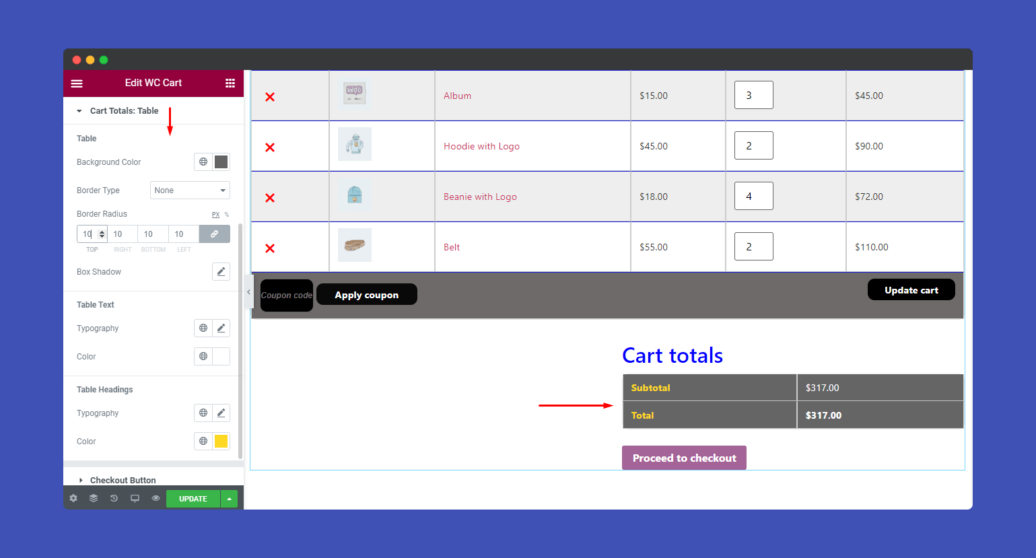Toggle linked border radius values
Screen dimensions: 1036x558
(x=214, y=234)
